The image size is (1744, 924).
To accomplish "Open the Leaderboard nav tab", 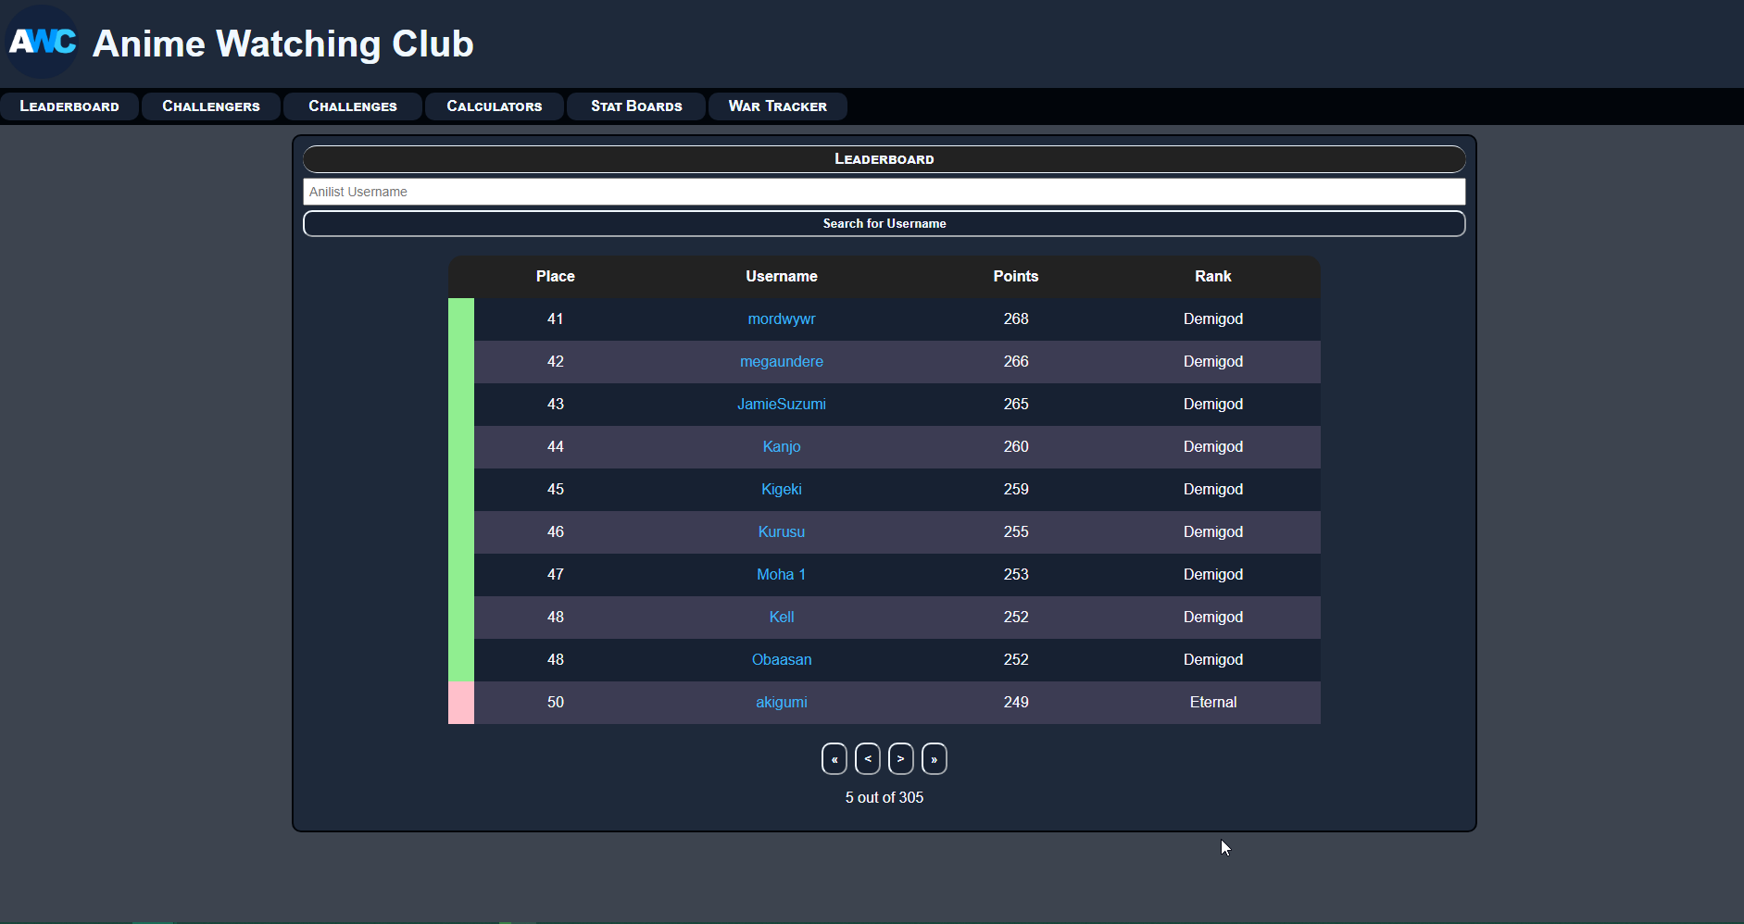I will 69,106.
